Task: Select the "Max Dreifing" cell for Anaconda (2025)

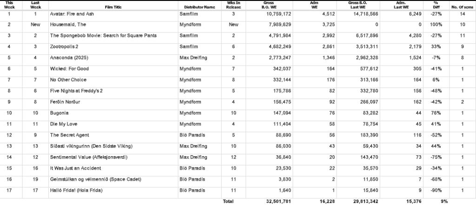Action: [x=193, y=58]
